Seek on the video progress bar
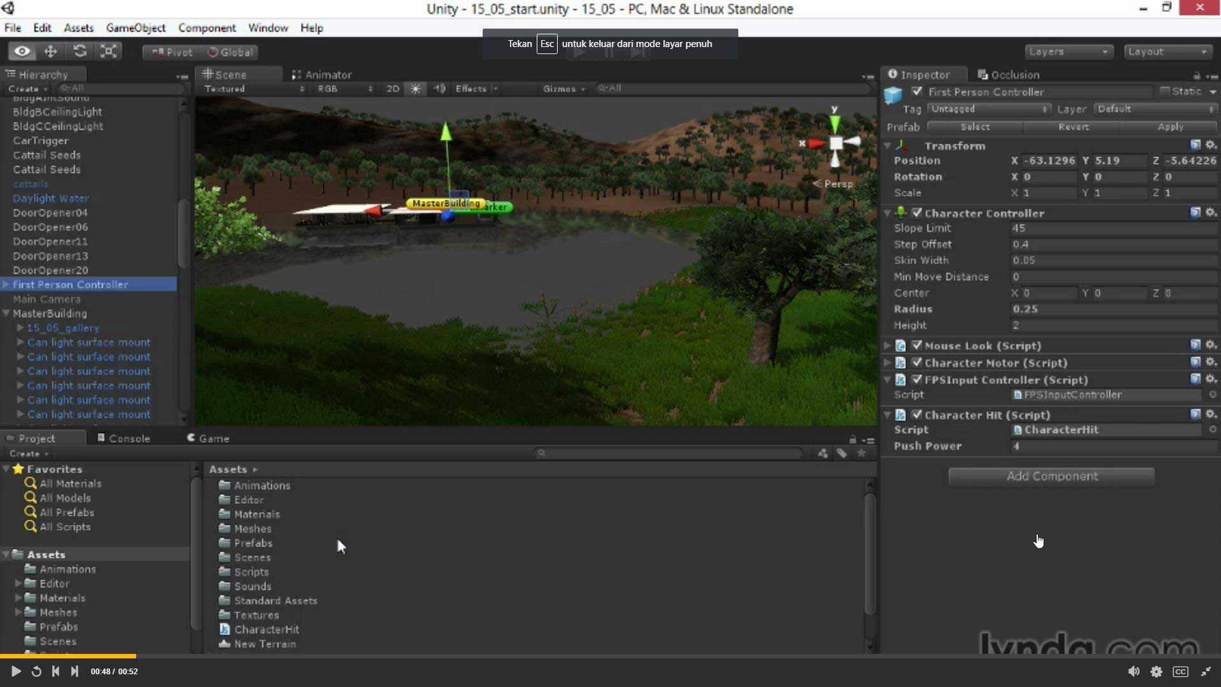Image resolution: width=1221 pixels, height=687 pixels. click(x=610, y=656)
